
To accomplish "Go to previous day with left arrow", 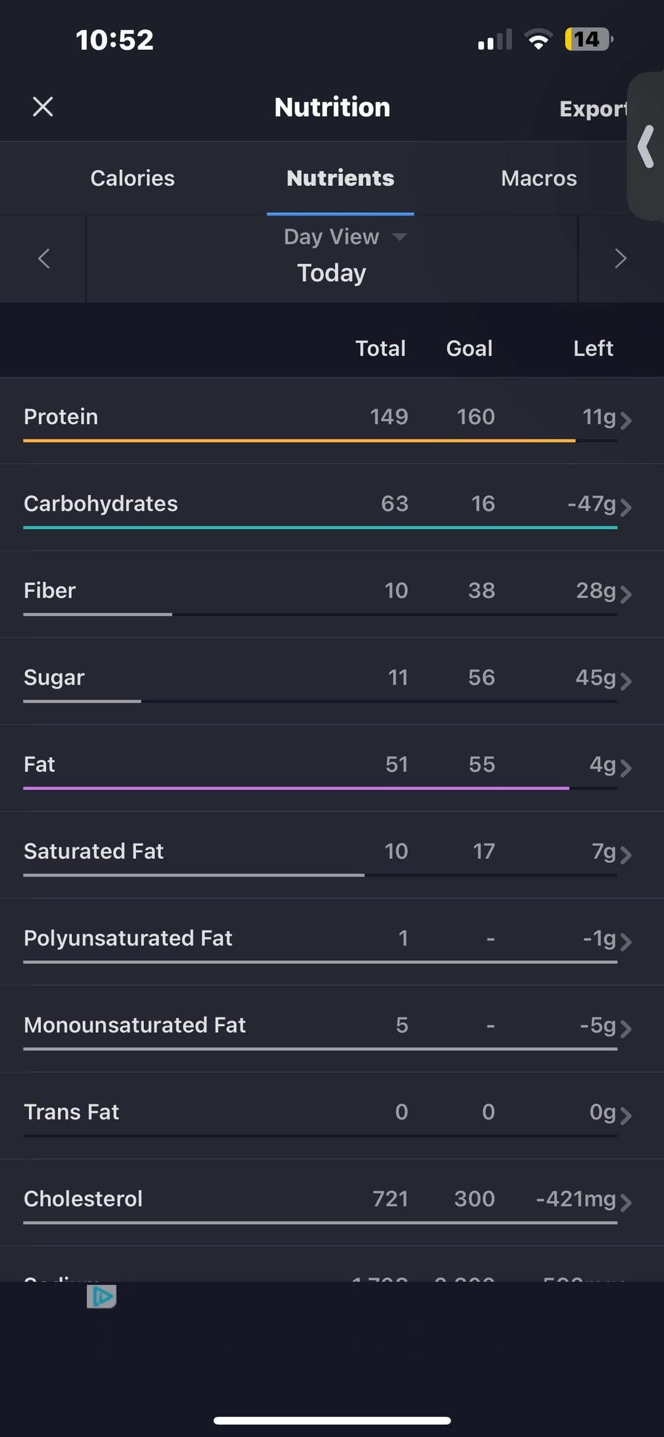I will (44, 258).
